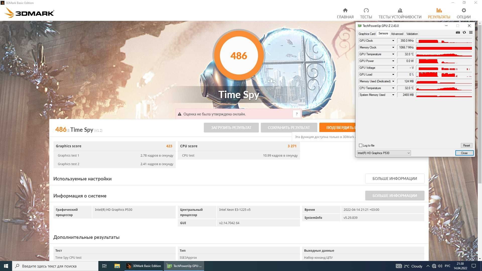Image resolution: width=482 pixels, height=271 pixels.
Task: Select Sensors tab in GPU-Z
Action: click(383, 33)
